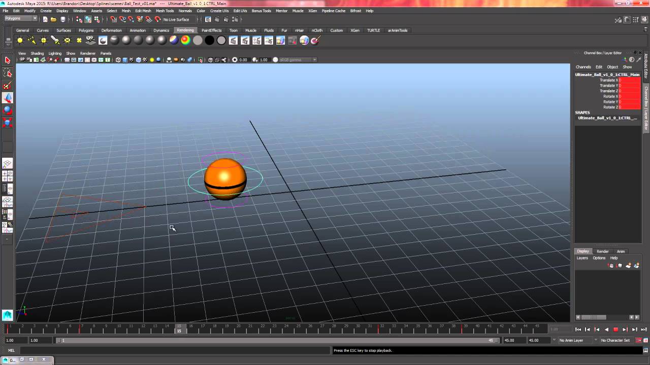Click the area light shelf icon
Image resolution: width=650 pixels, height=365 pixels.
[67, 41]
